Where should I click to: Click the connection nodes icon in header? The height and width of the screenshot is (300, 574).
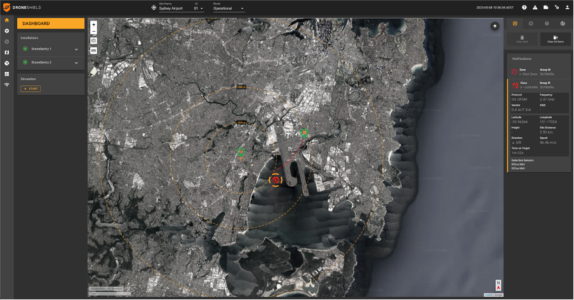pyautogui.click(x=556, y=8)
